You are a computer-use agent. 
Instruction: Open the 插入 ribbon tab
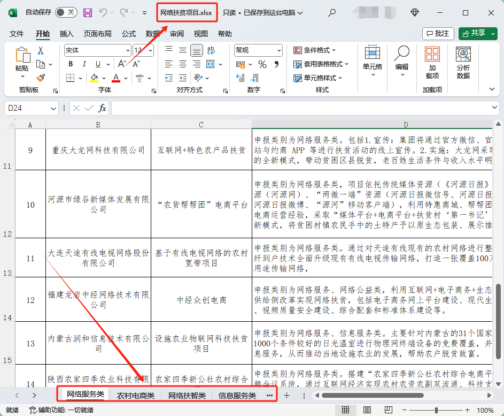tap(67, 34)
